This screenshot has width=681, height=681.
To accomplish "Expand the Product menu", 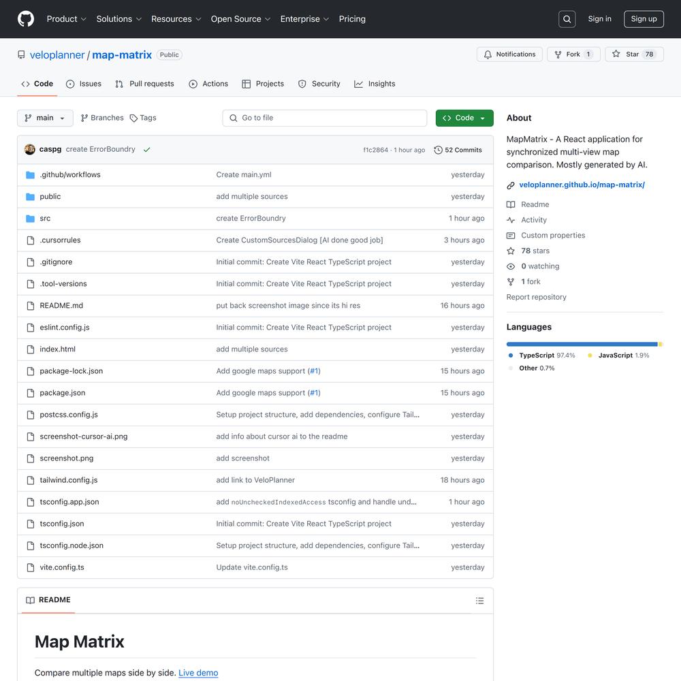I will pyautogui.click(x=67, y=19).
